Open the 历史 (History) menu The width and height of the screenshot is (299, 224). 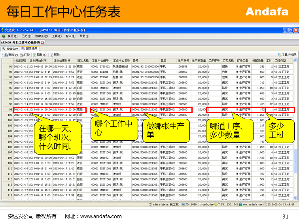(26, 36)
